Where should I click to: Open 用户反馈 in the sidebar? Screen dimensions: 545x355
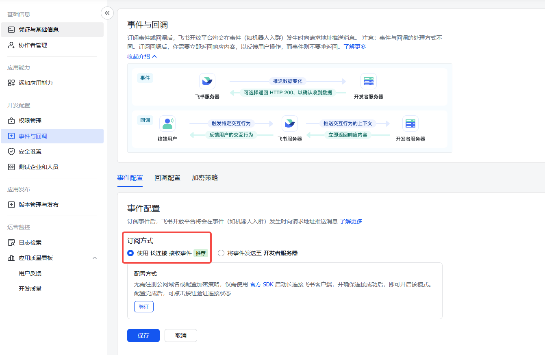[x=30, y=273]
